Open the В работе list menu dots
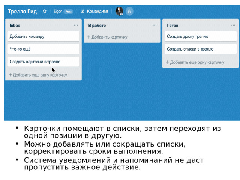 click(154, 25)
